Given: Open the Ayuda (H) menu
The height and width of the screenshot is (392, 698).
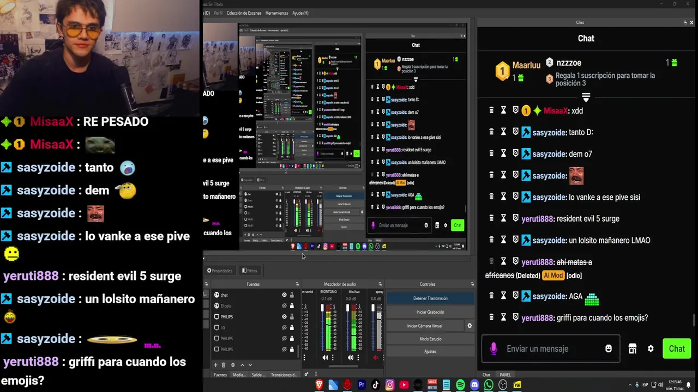Looking at the screenshot, I should [300, 13].
